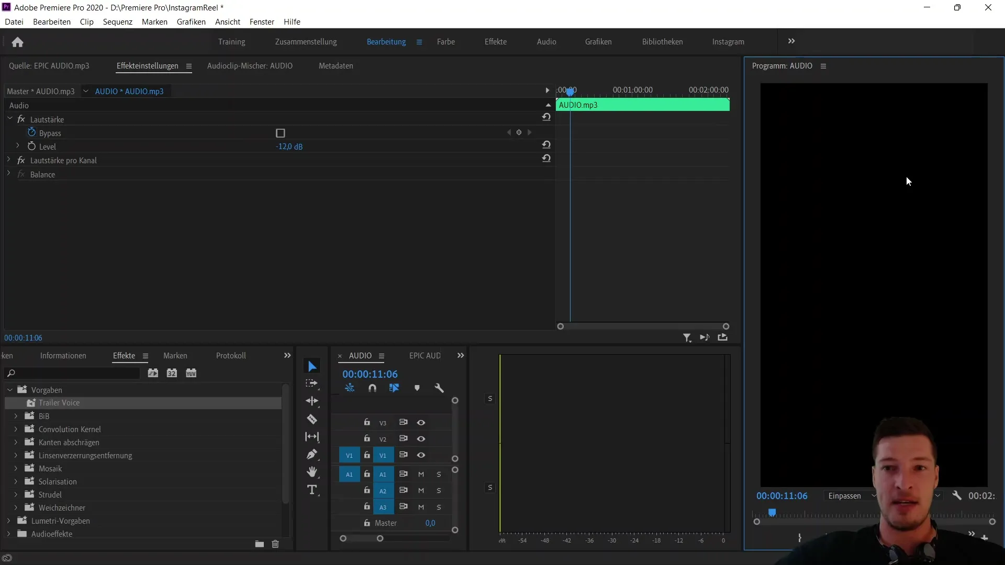The height and width of the screenshot is (565, 1005).
Task: Expand the Balance effect
Action: tap(9, 174)
